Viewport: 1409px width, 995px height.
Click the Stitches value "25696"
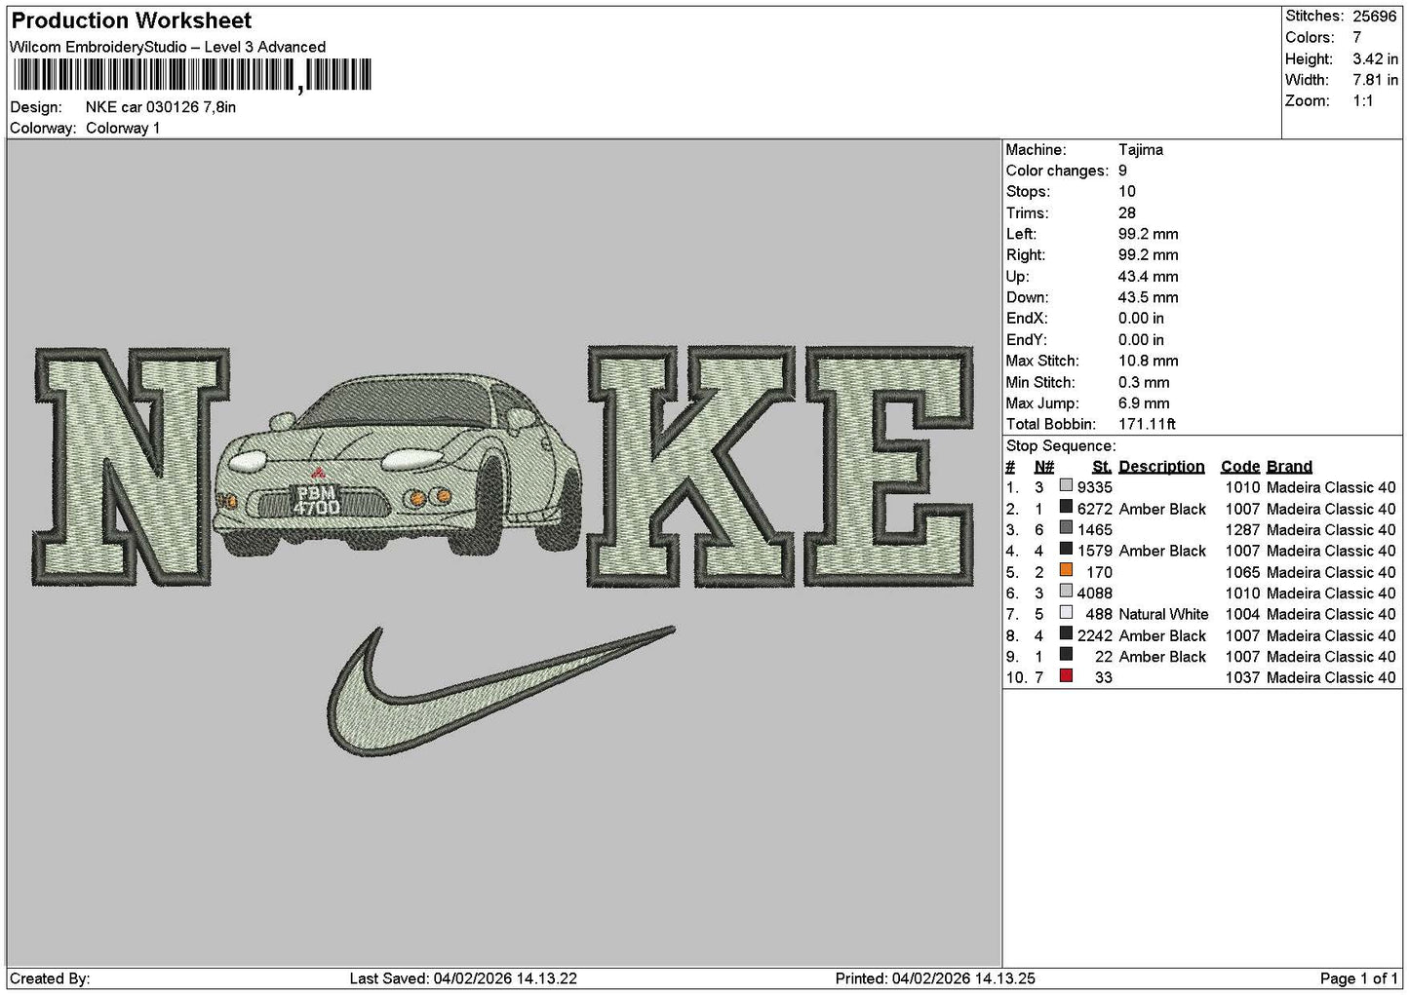1375,17
